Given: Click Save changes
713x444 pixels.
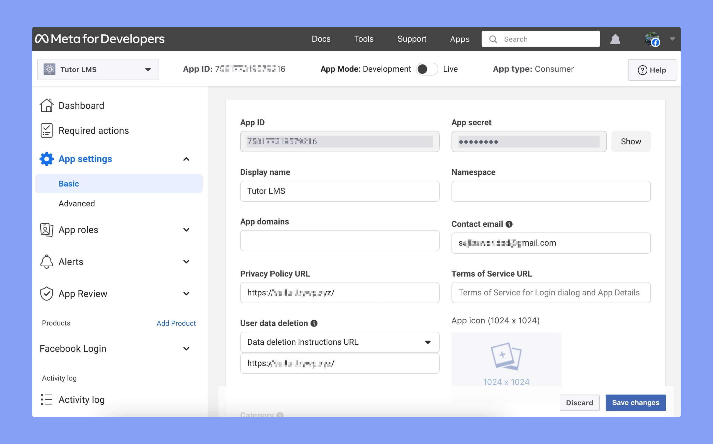Looking at the screenshot, I should pyautogui.click(x=636, y=403).
